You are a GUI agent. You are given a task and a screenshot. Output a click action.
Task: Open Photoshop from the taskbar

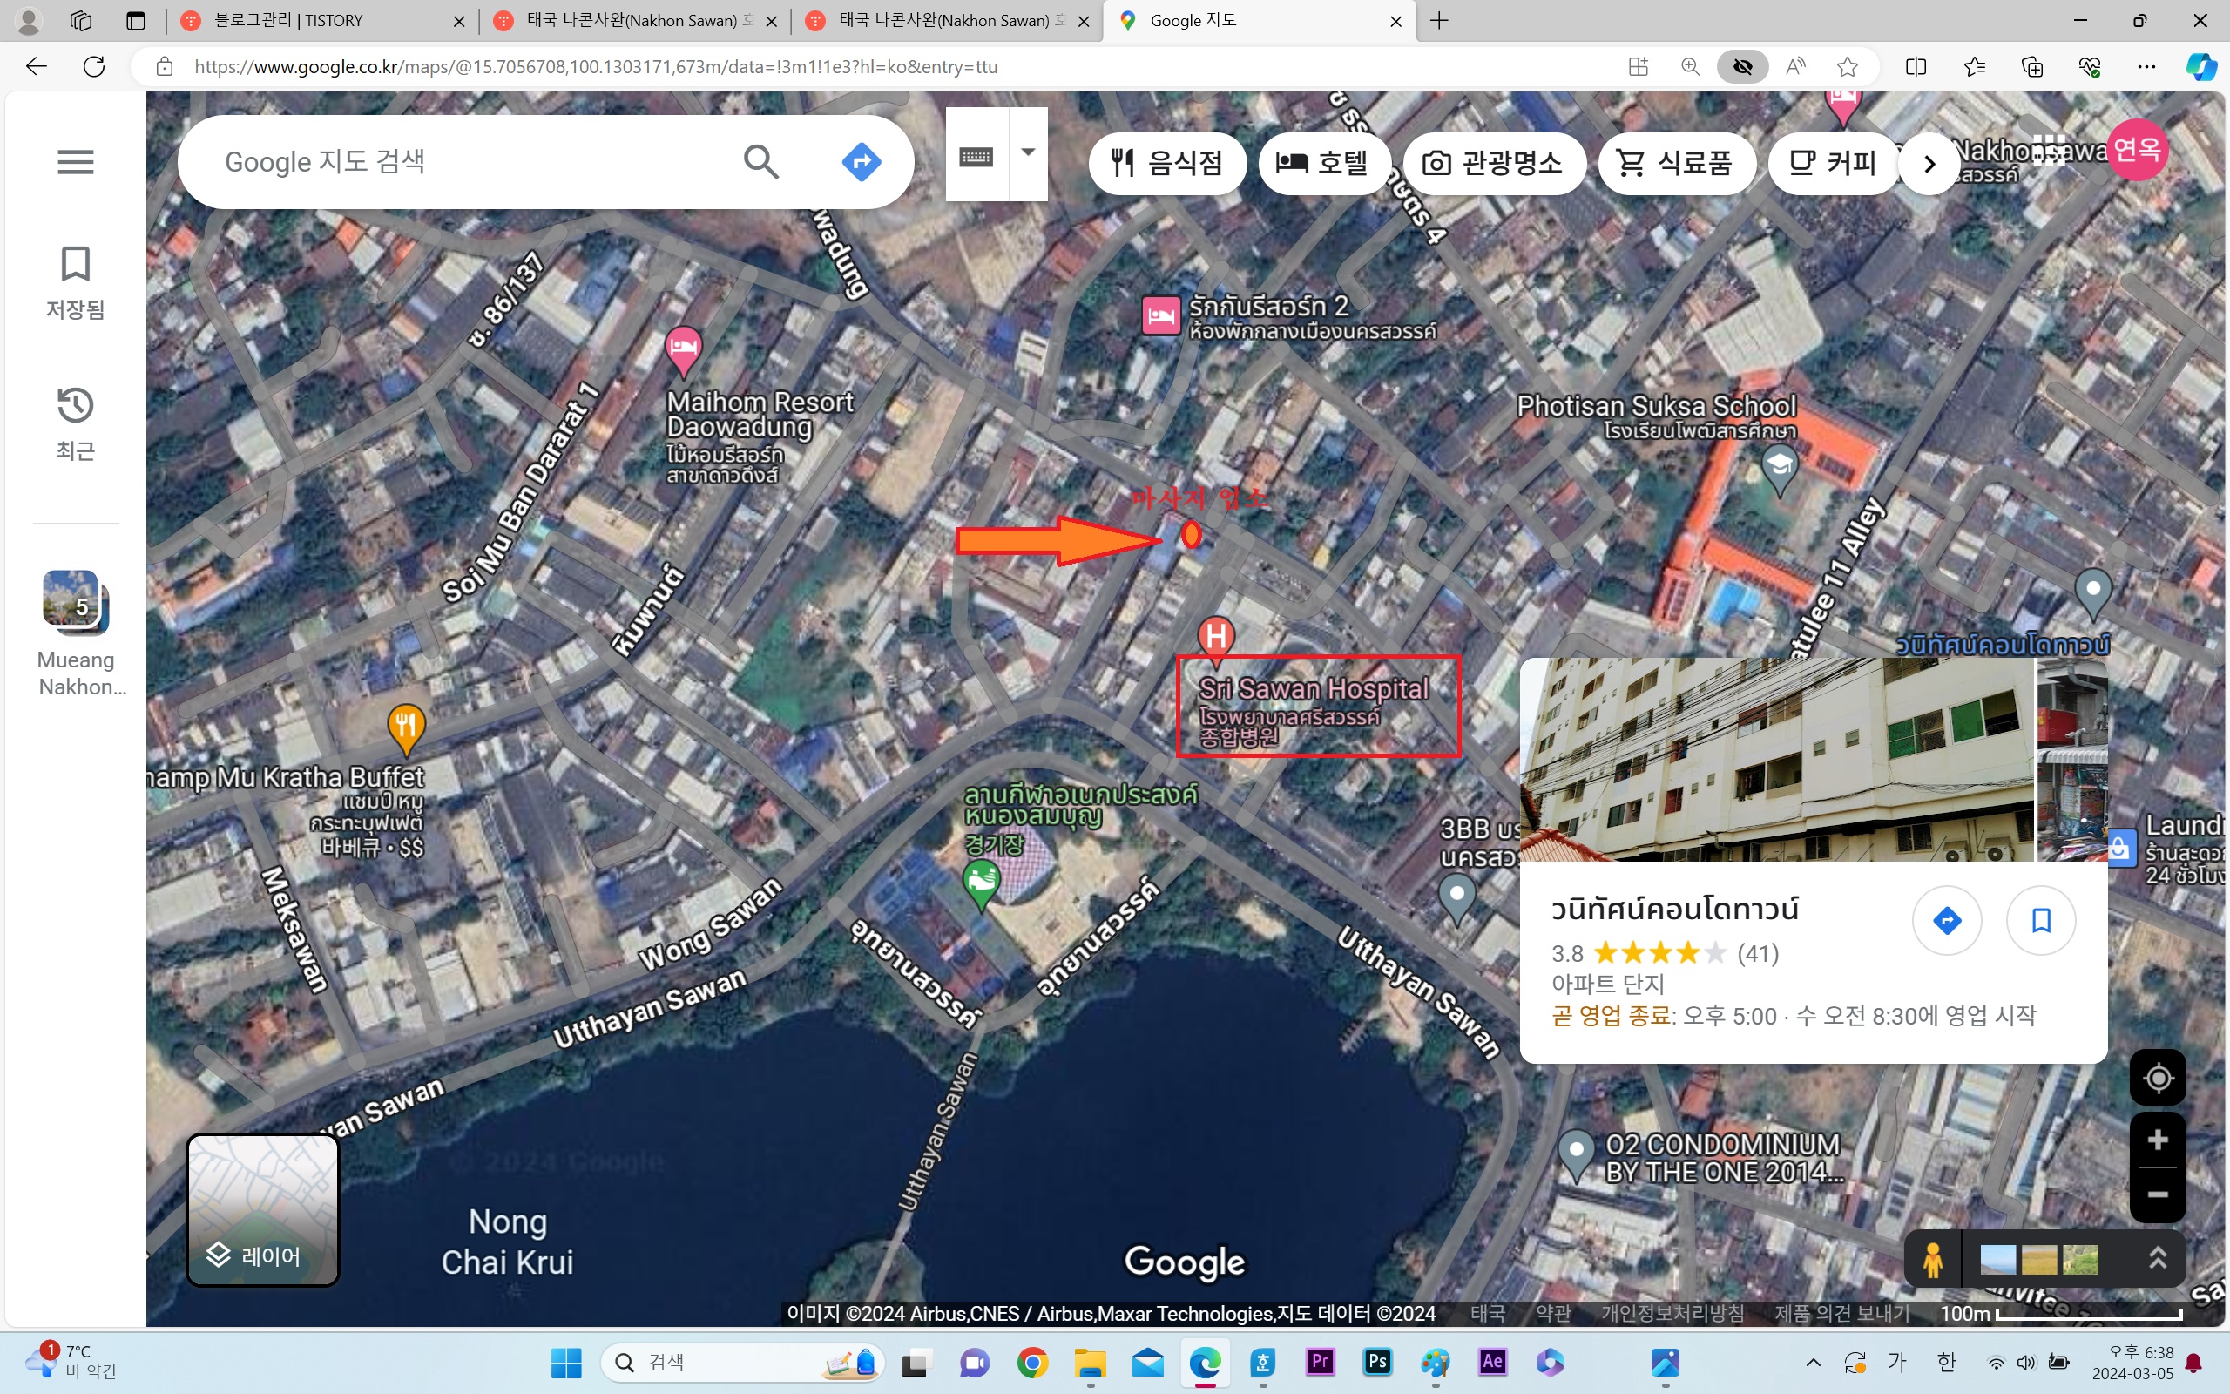[1377, 1362]
